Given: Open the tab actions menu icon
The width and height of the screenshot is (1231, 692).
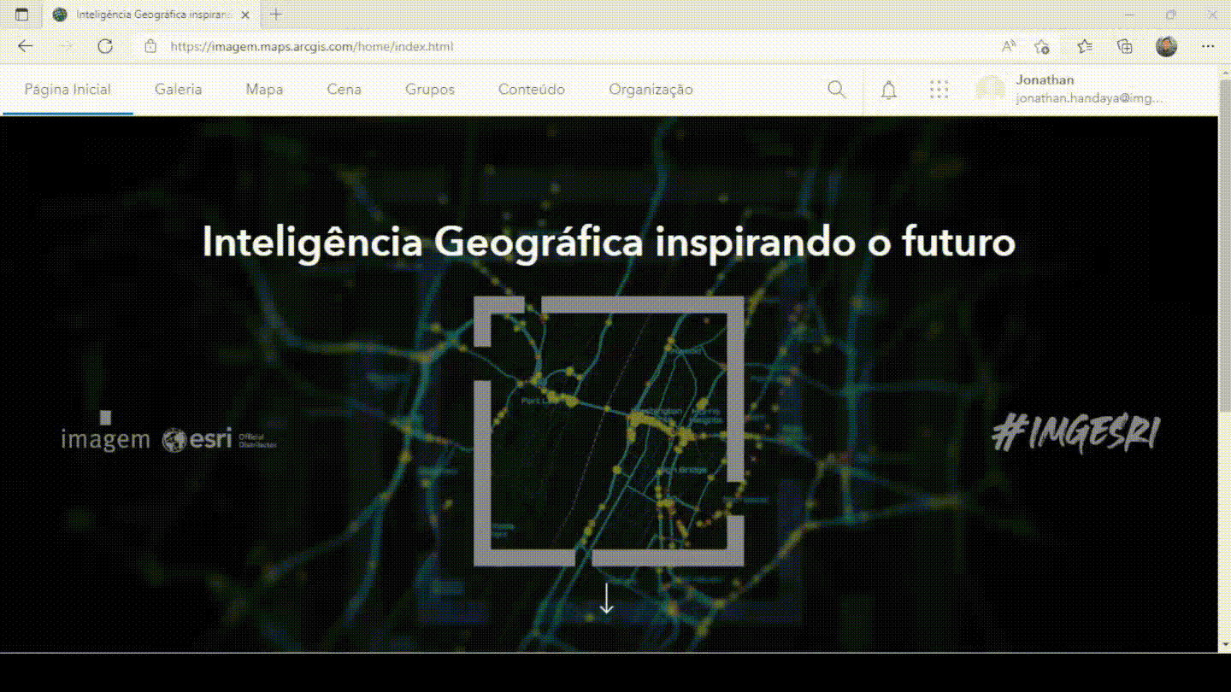Looking at the screenshot, I should 22,15.
